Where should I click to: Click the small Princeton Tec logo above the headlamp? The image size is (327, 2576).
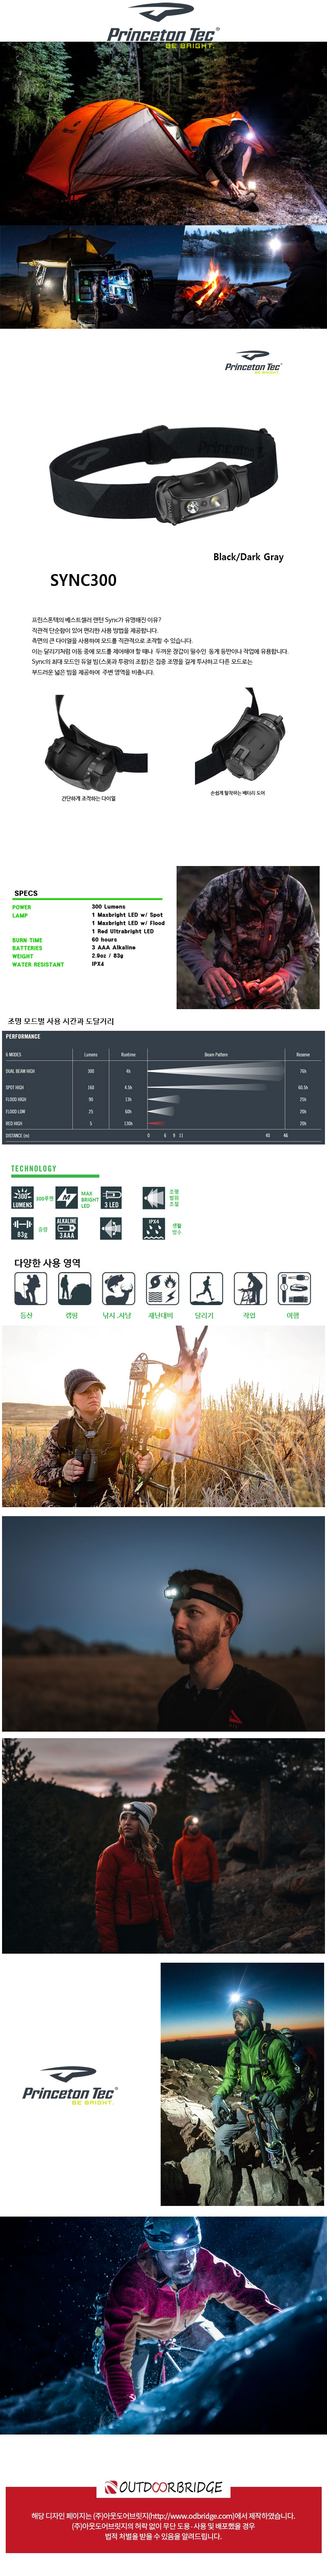coord(252,362)
